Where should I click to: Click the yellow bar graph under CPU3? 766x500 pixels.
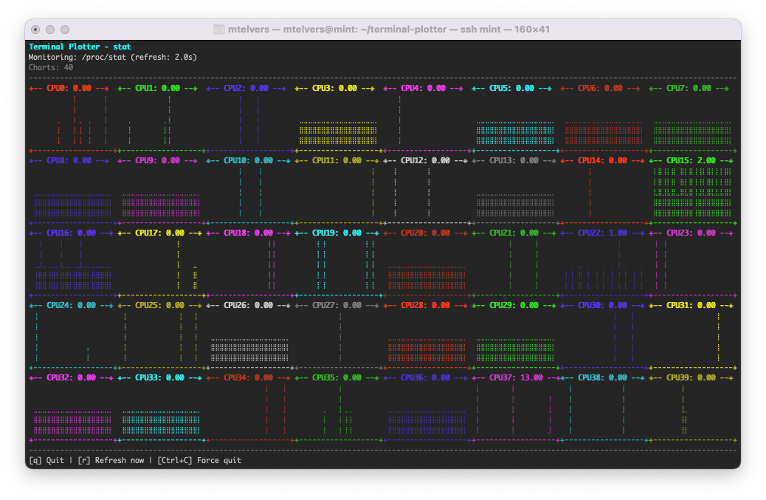point(338,133)
